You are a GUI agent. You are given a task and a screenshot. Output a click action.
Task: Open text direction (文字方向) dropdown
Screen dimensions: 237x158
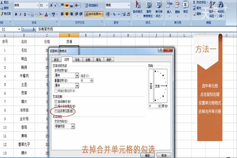(73, 126)
